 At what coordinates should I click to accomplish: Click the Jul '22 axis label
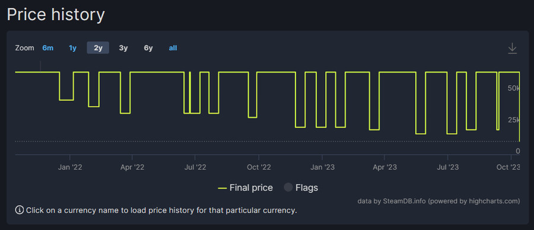(x=195, y=167)
